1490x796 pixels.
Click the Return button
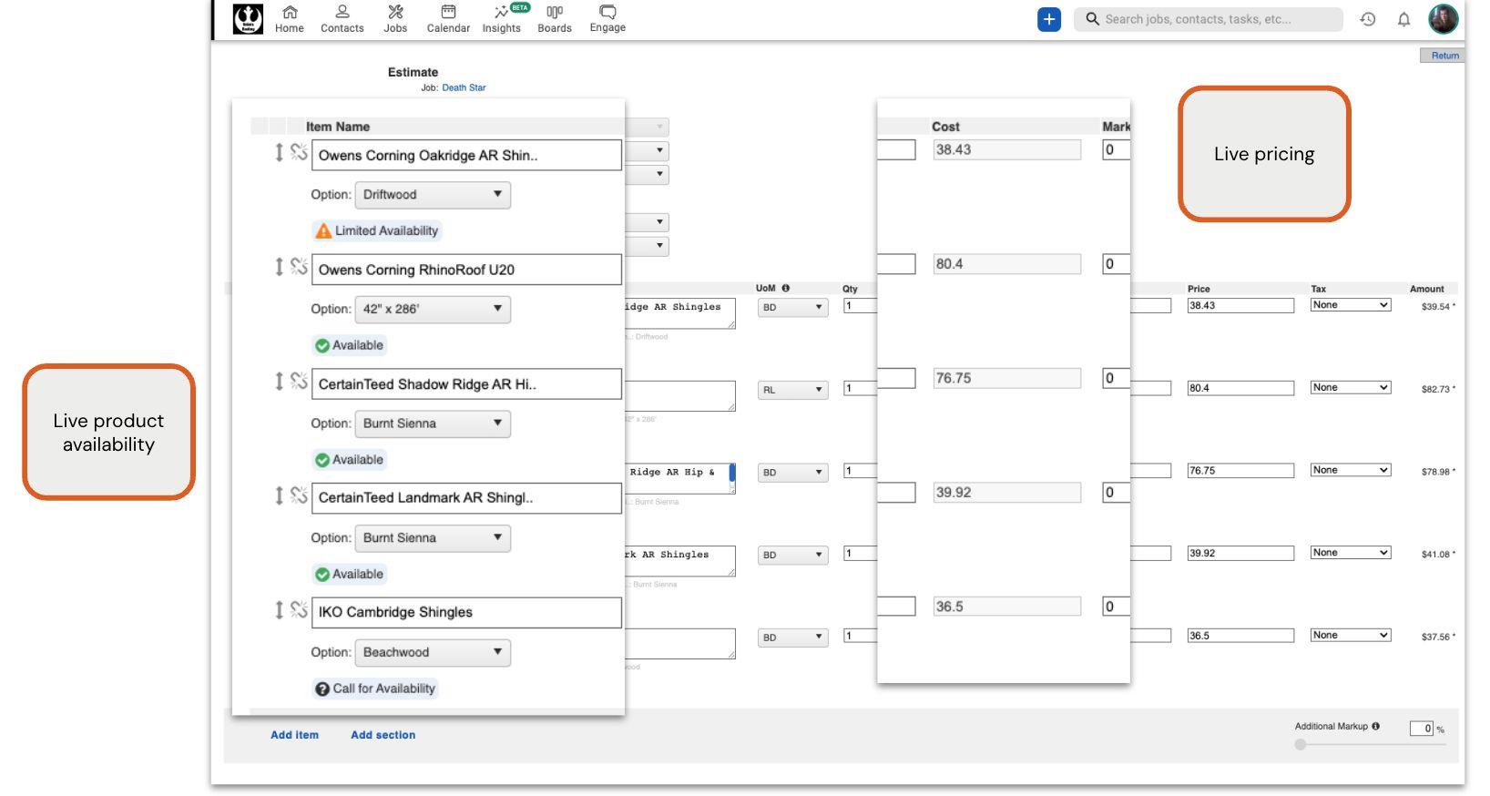1444,56
